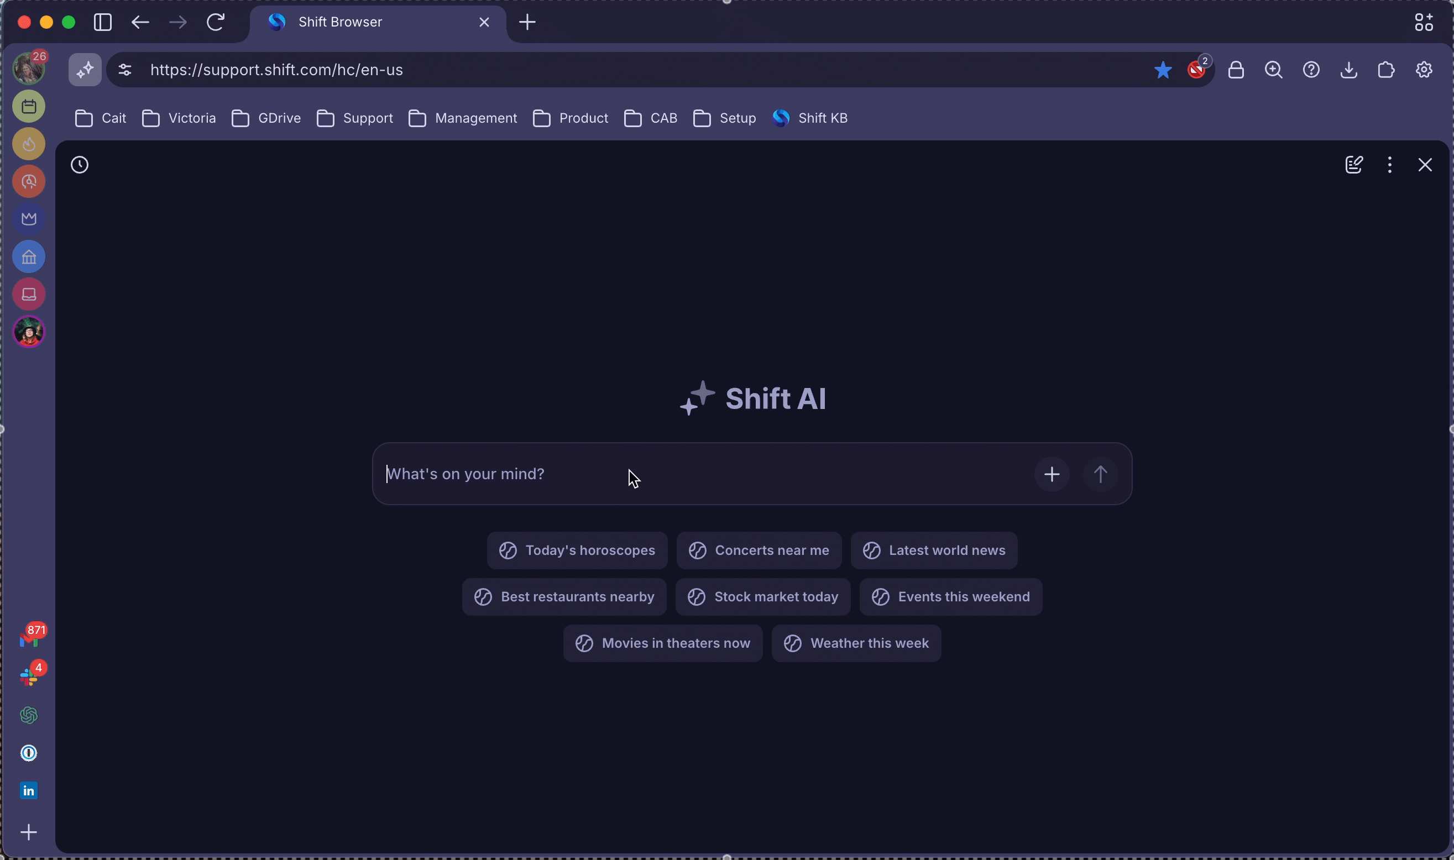The width and height of the screenshot is (1454, 860).
Task: Open the Cait bookmark folder
Action: tap(101, 118)
